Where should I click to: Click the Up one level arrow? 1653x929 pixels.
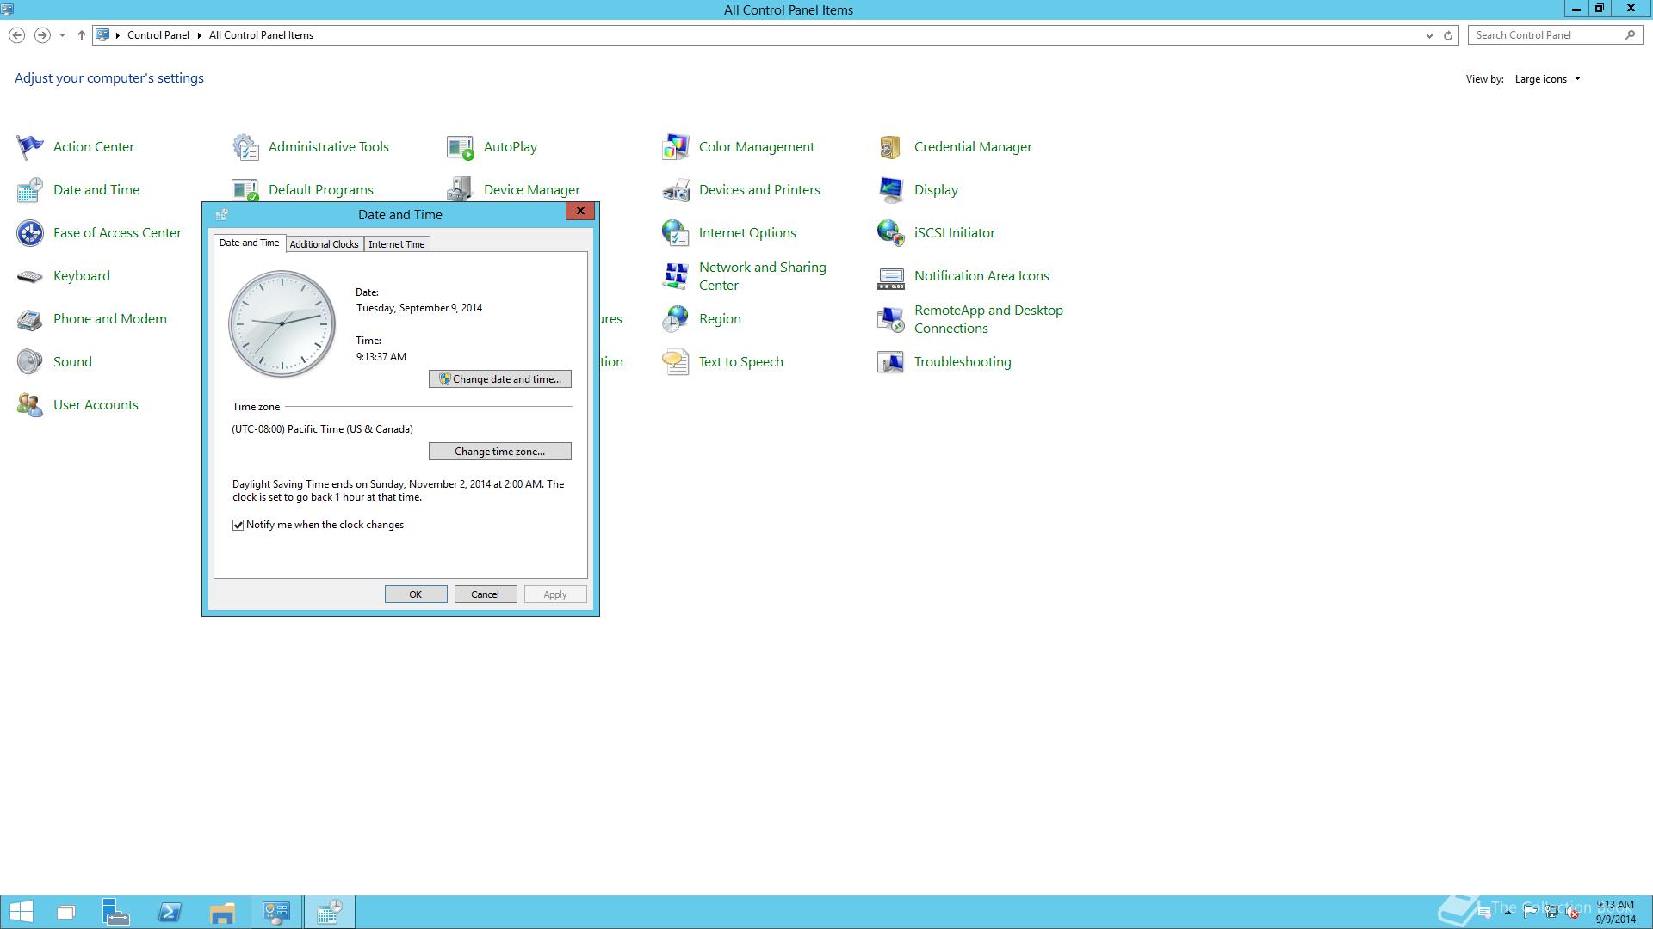(x=82, y=35)
